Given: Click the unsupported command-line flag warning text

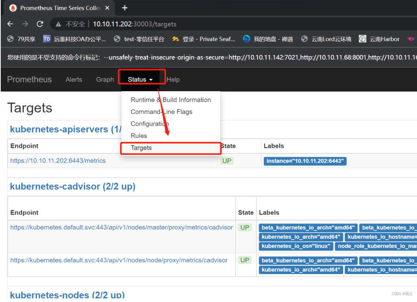Looking at the screenshot, I should tap(212, 57).
